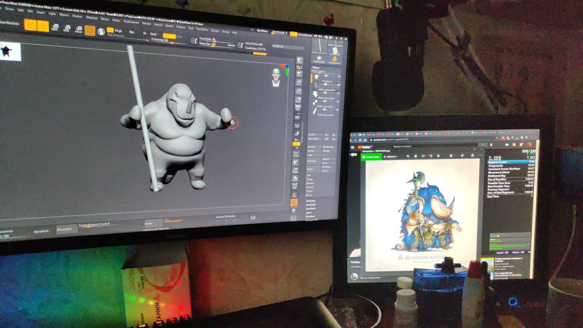Click the heart favorite icon in photo viewer
Image resolution: width=583 pixels, height=328 pixels.
pyautogui.click(x=423, y=156)
